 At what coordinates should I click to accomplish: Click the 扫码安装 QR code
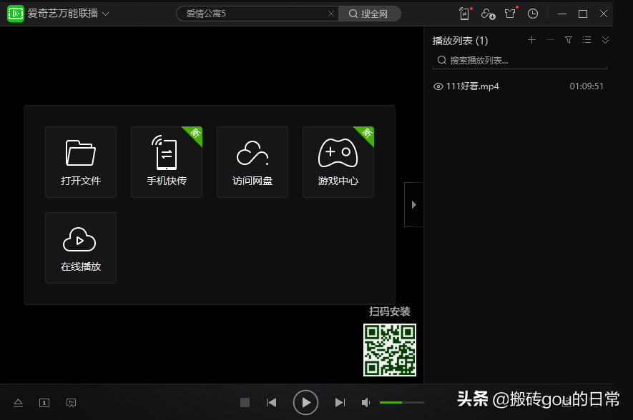point(390,350)
